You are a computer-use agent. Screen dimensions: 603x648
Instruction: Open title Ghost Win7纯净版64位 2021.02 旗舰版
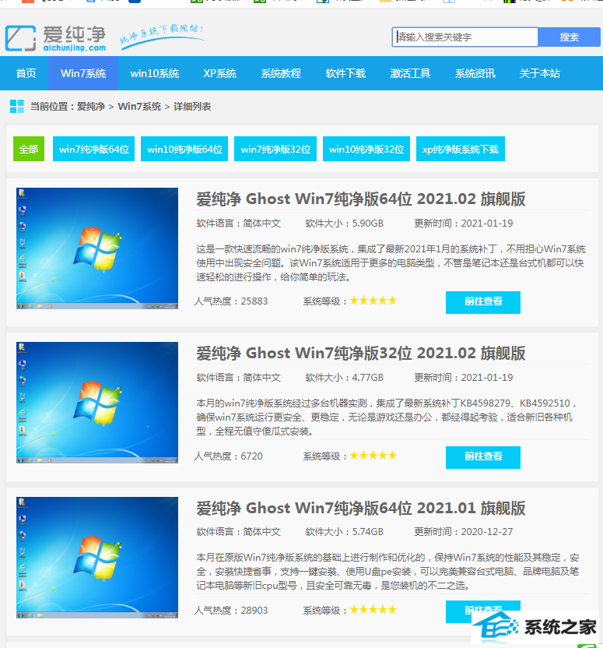coord(361,199)
